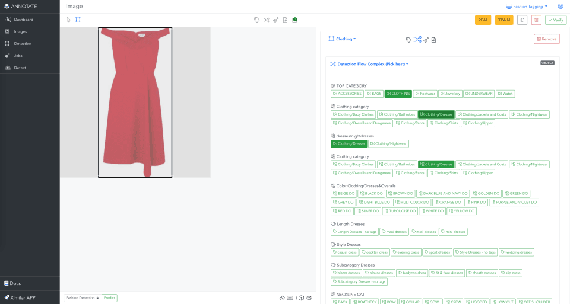The width and height of the screenshot is (570, 304).
Task: Click the tag icon in image toolbar
Action: pos(256,20)
